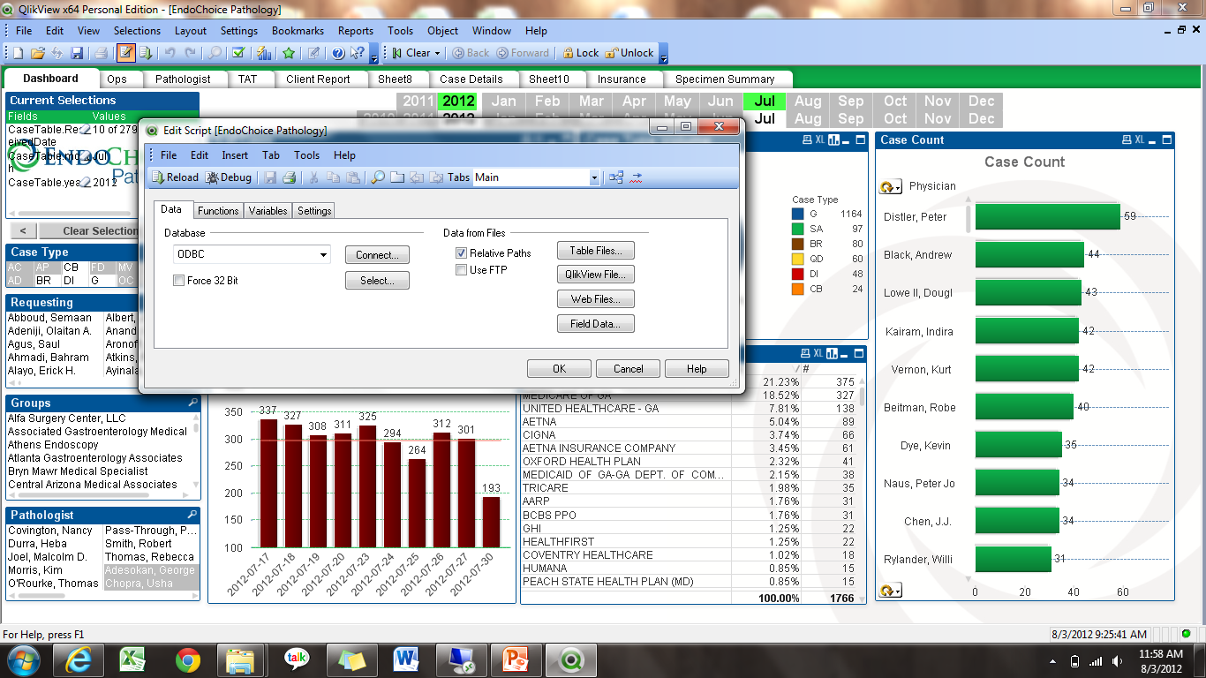Screen dimensions: 1206x678
Task: Click Table Viewer icon in Edit Script toolbar
Action: coord(616,177)
